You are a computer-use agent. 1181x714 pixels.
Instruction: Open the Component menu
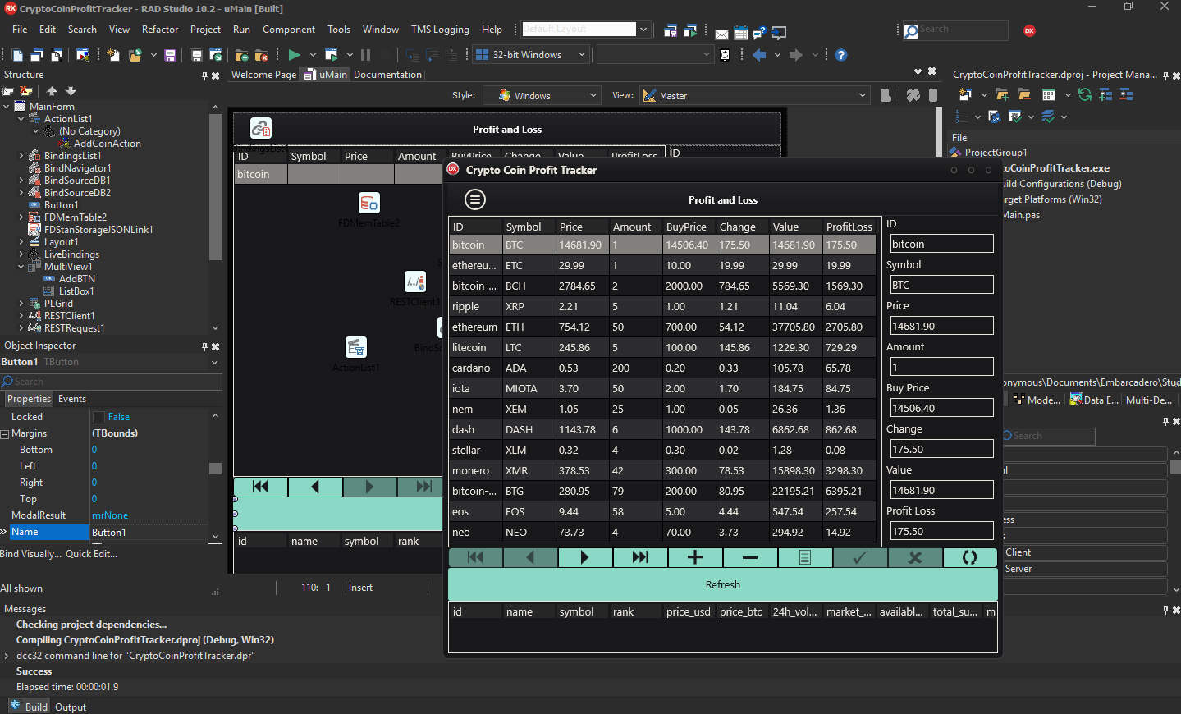tap(289, 30)
